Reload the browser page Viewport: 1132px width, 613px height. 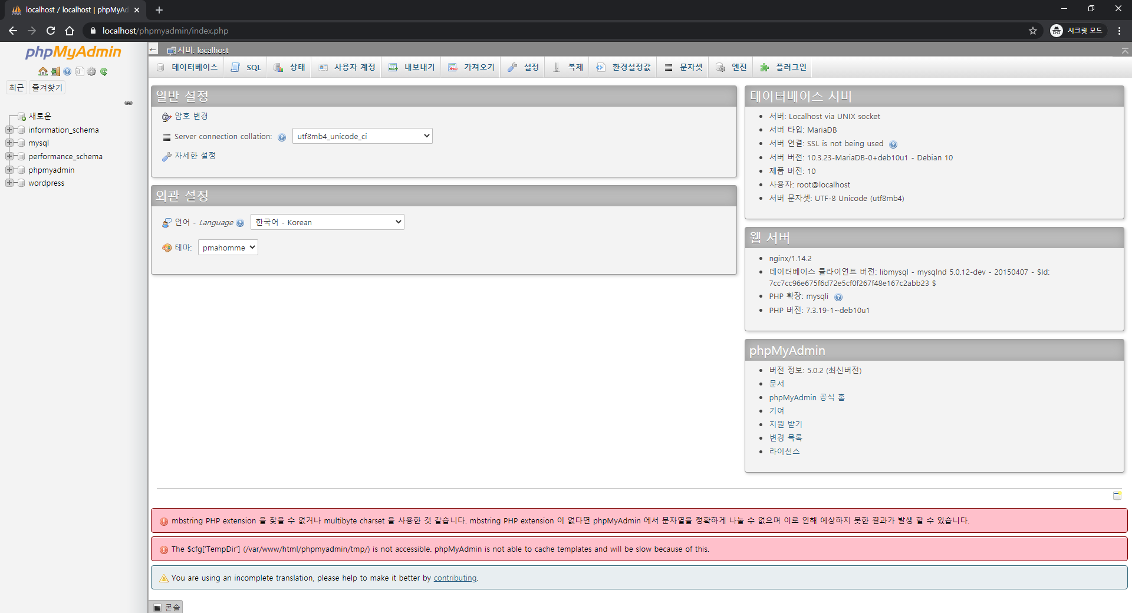click(51, 31)
